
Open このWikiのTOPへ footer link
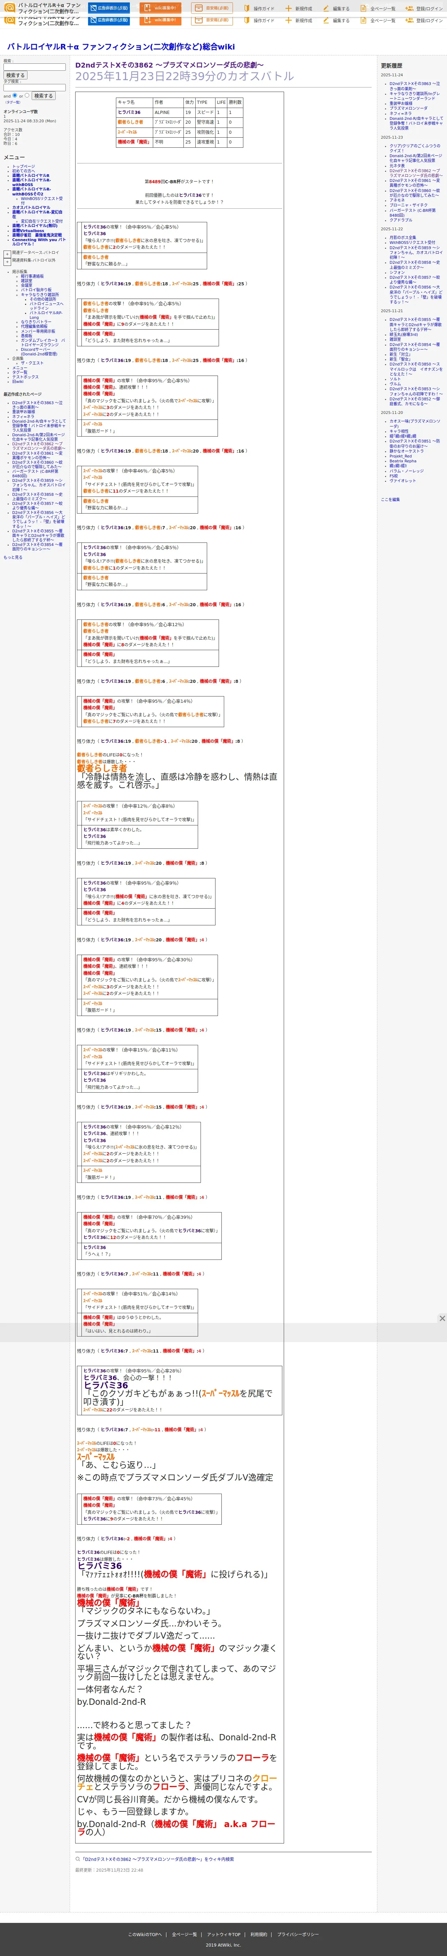145,1934
